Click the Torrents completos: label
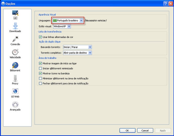The width and height of the screenshot is (174, 136). pyautogui.click(x=51, y=53)
